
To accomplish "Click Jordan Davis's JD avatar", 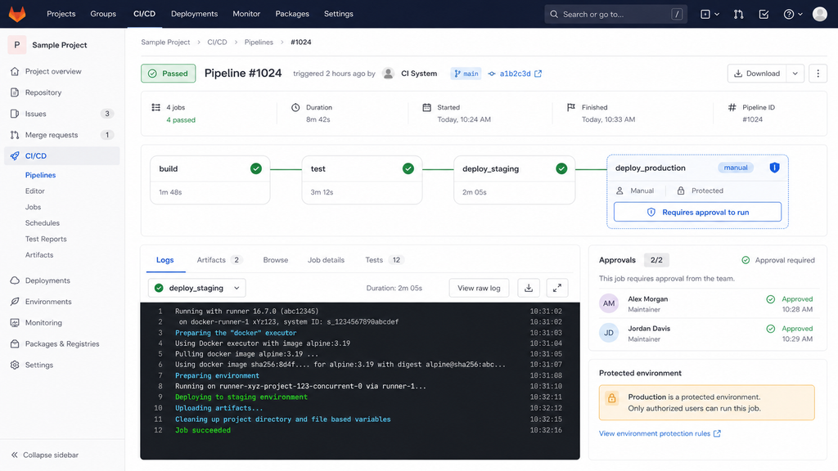I will pyautogui.click(x=609, y=333).
